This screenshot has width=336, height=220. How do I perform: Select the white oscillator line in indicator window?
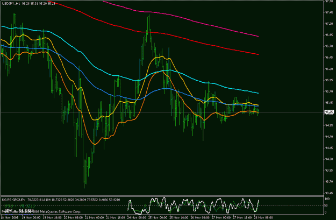coord(193,206)
